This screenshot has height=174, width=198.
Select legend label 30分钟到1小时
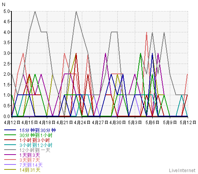click(36, 135)
